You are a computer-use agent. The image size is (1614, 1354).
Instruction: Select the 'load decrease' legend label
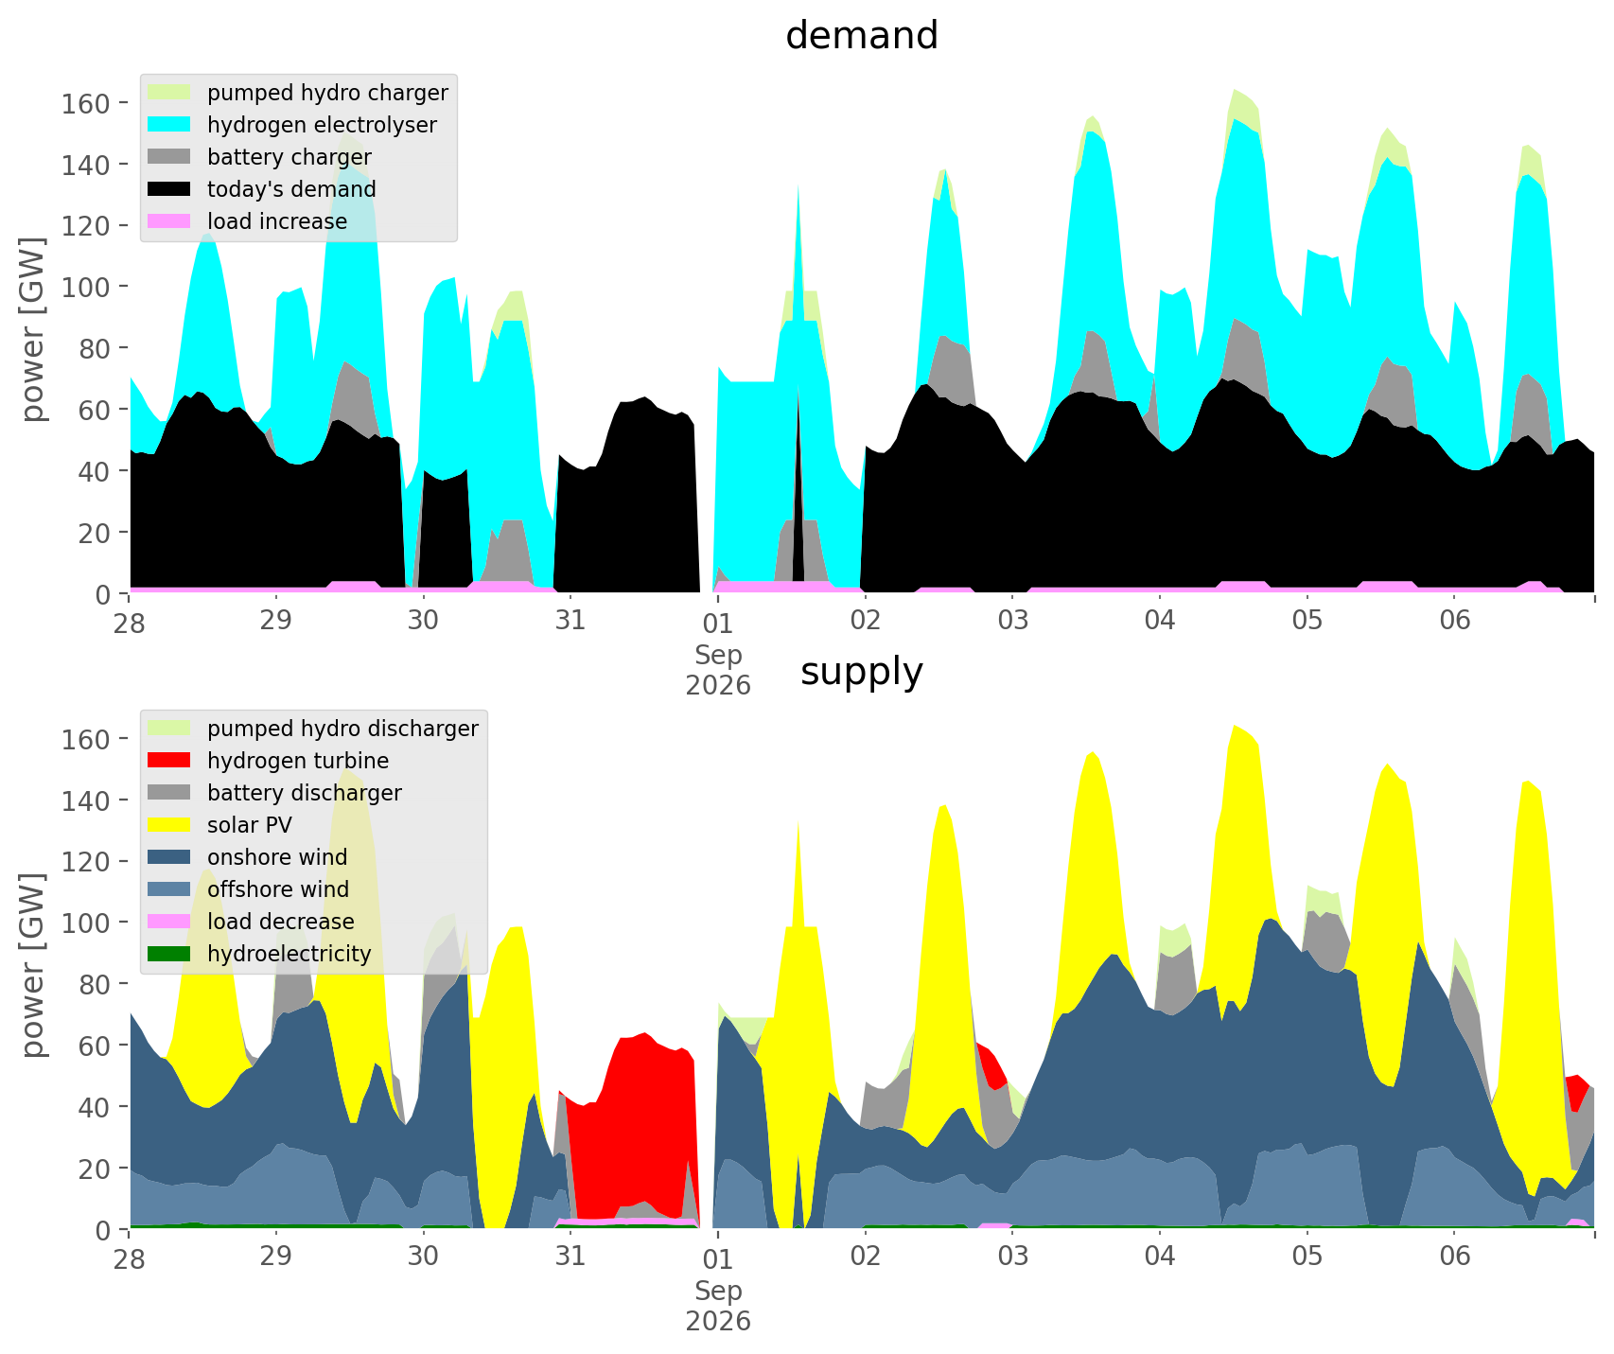pyautogui.click(x=281, y=922)
